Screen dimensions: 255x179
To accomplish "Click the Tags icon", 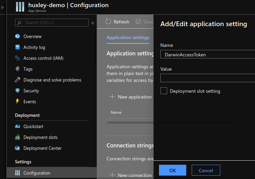I will [x=18, y=69].
